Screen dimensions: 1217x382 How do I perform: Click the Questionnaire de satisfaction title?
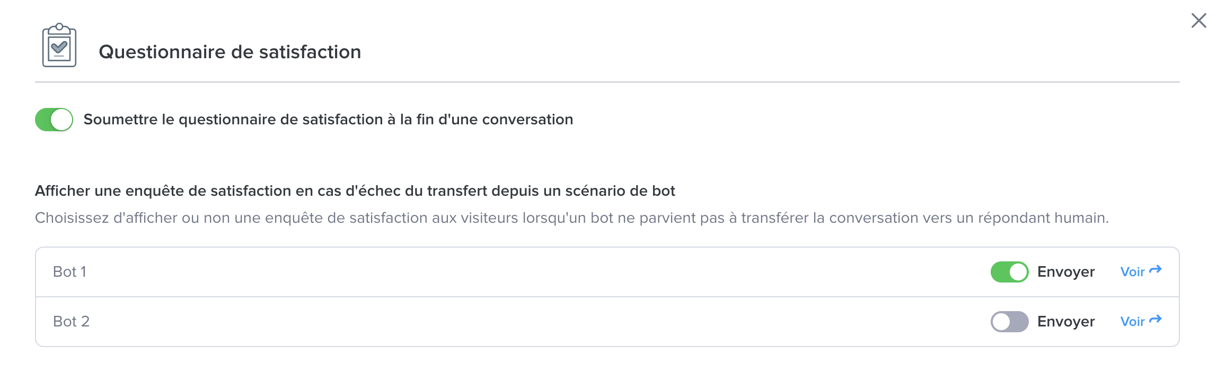[230, 52]
